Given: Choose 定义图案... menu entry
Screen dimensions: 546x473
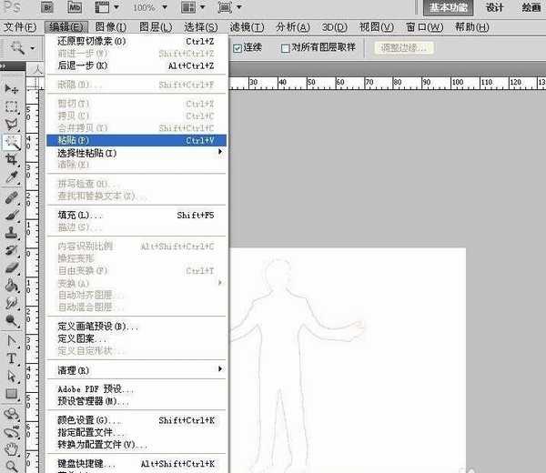Looking at the screenshot, I should (136, 338).
